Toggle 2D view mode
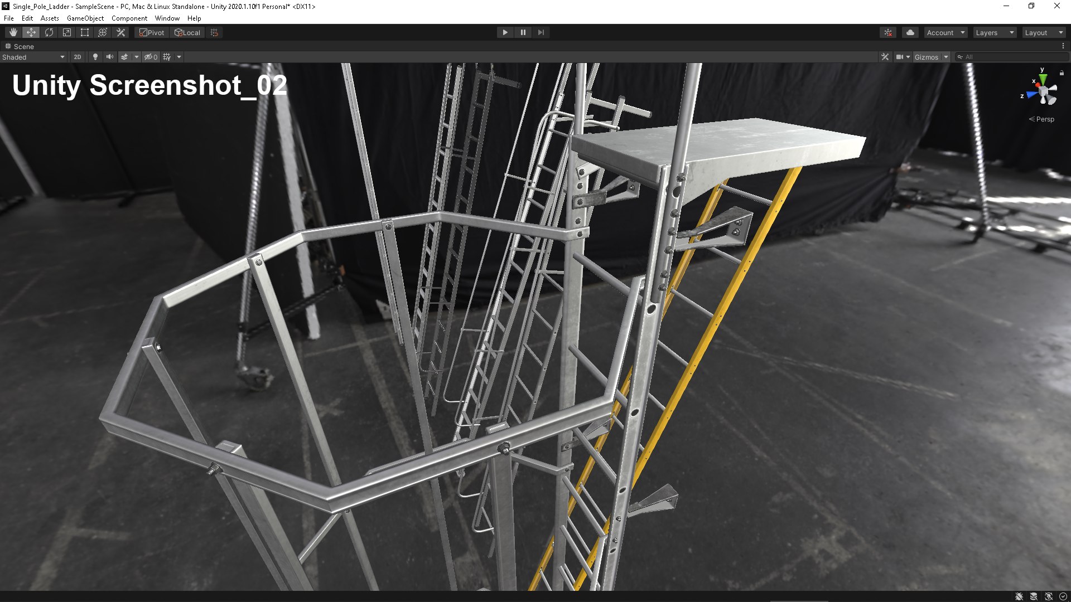Screen dimensions: 1071x602 point(78,57)
